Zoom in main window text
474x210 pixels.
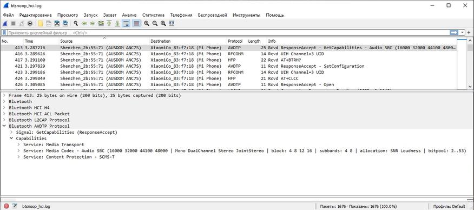[147, 23]
